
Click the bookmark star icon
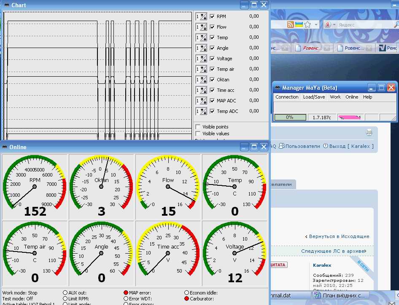307,25
